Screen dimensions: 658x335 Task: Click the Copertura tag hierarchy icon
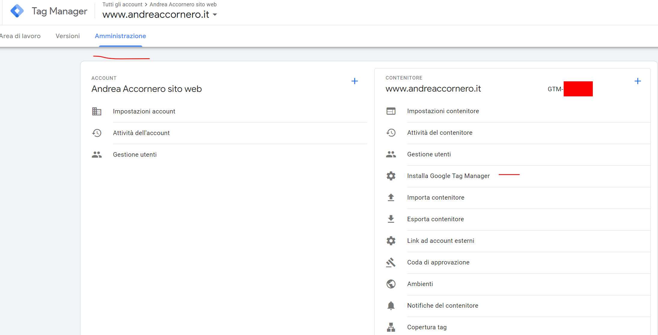(391, 327)
